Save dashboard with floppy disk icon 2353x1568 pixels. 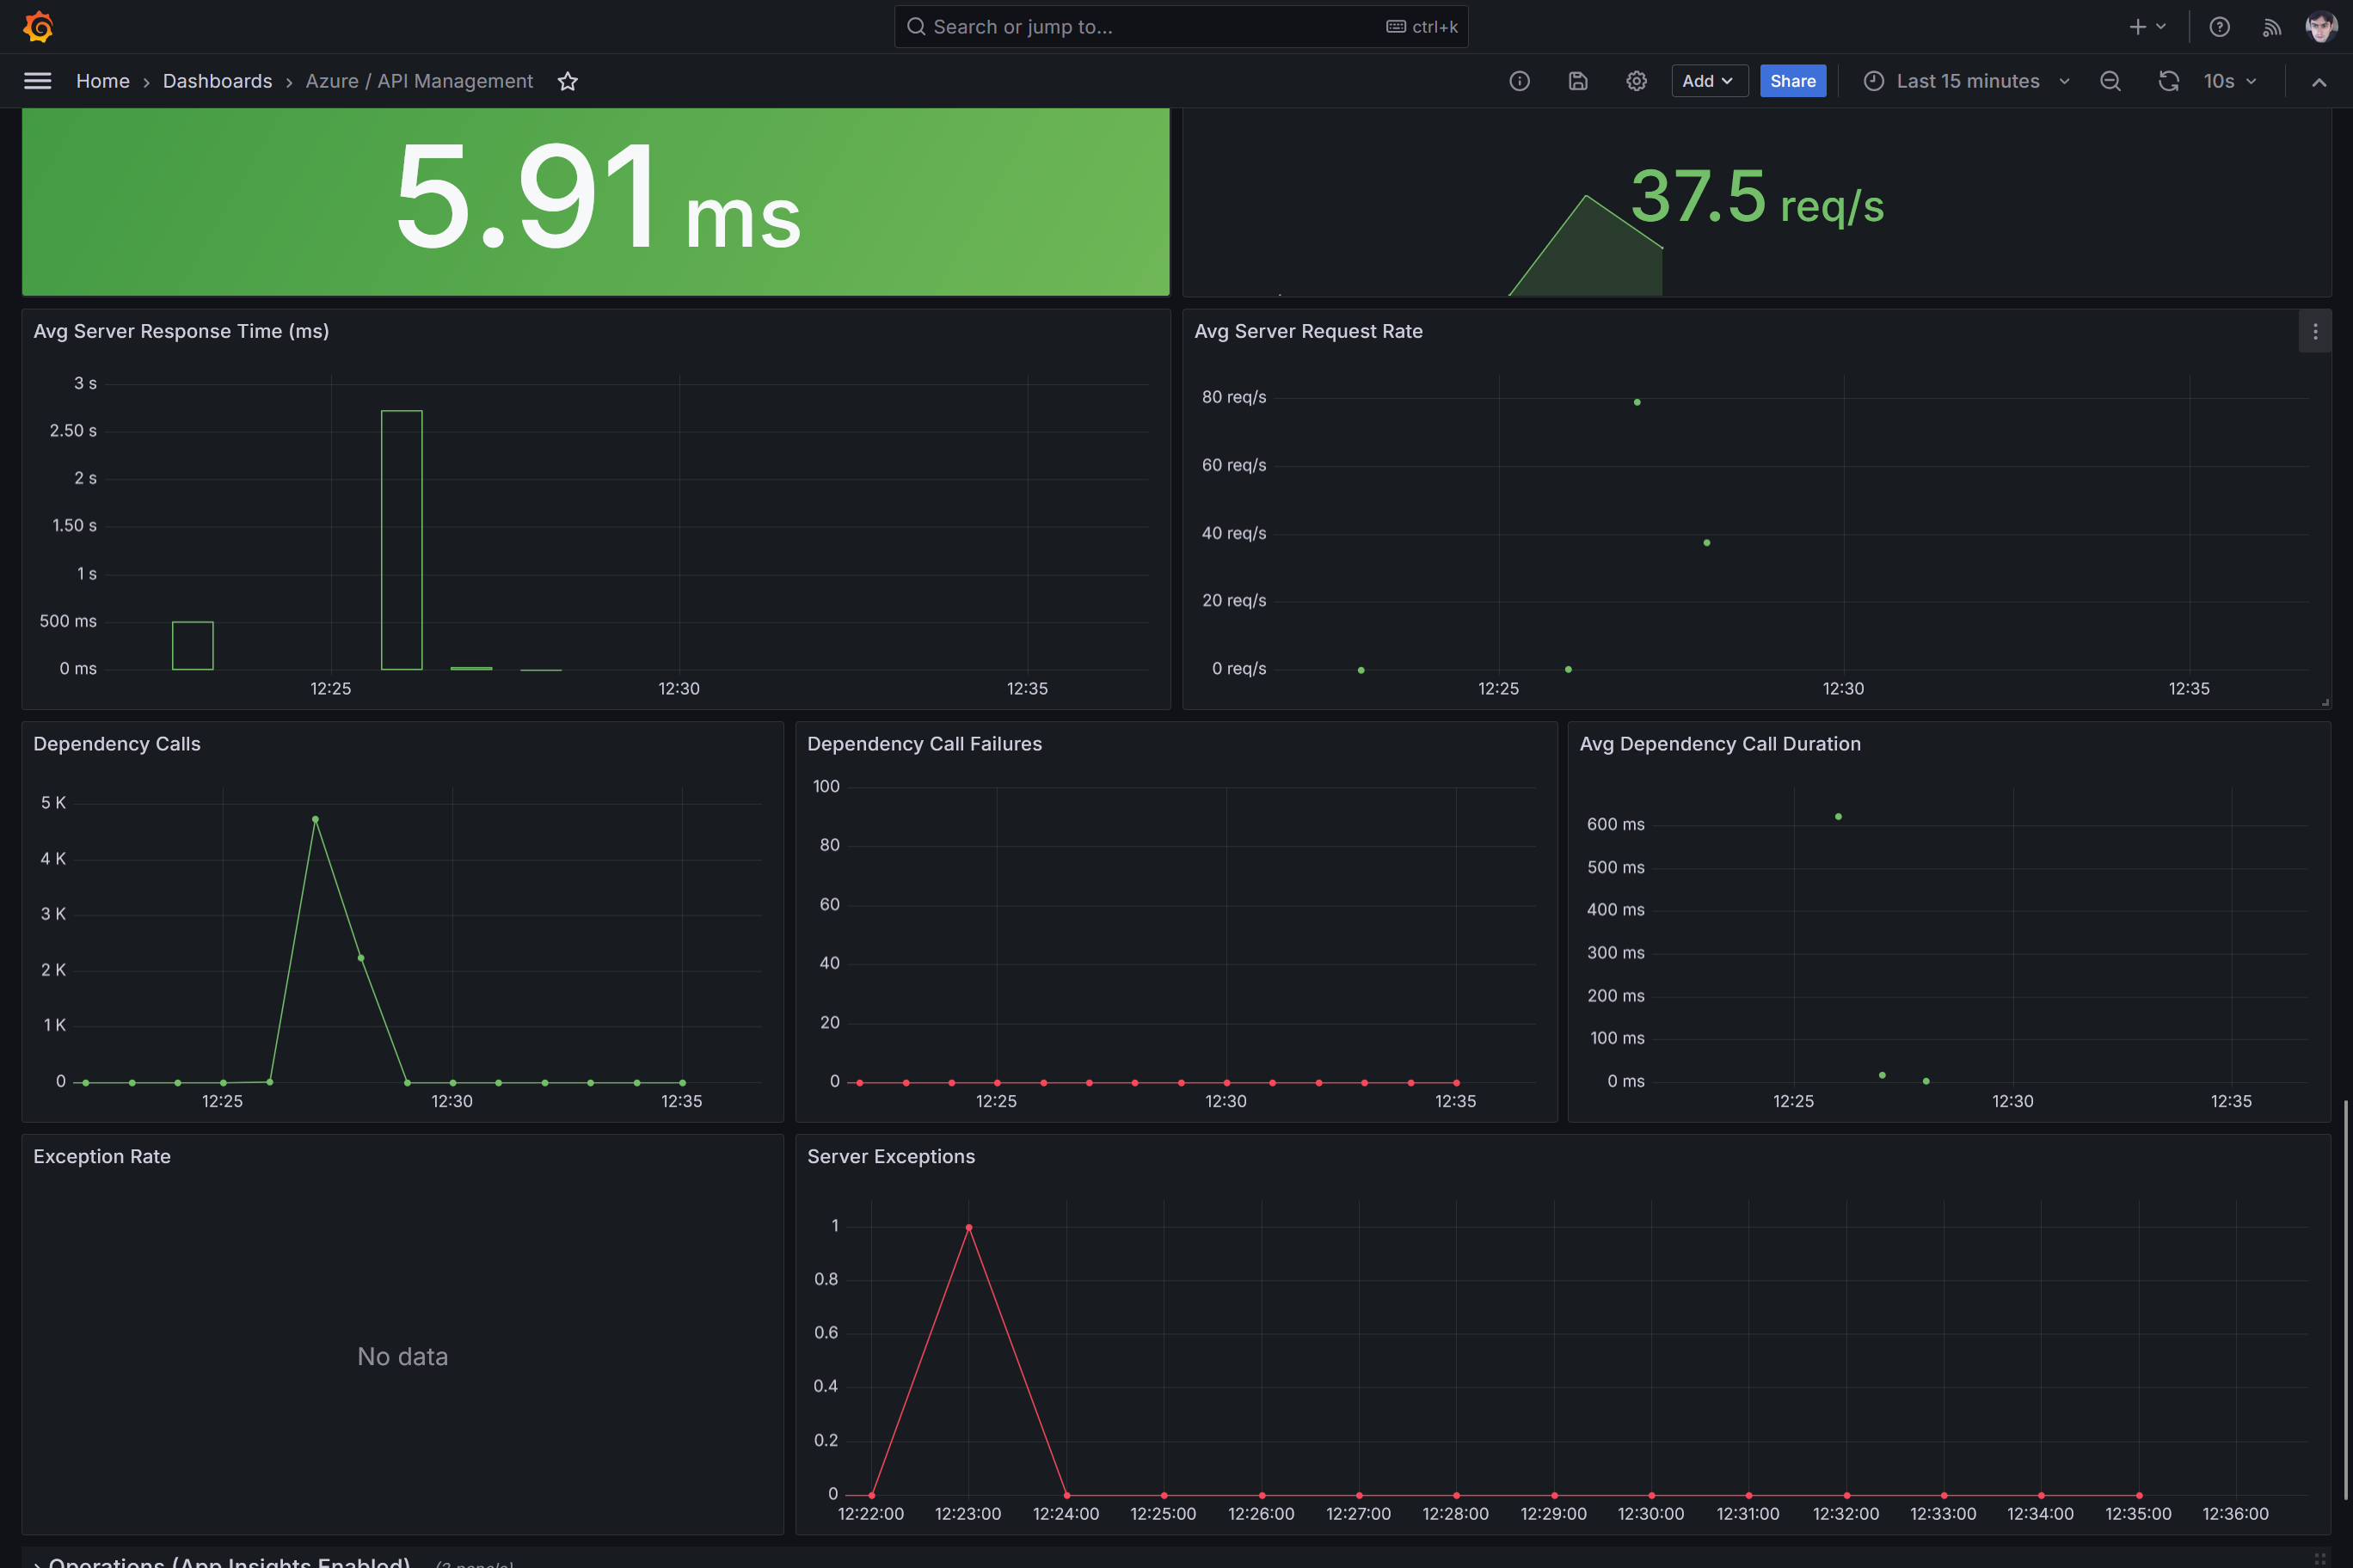pos(1577,81)
